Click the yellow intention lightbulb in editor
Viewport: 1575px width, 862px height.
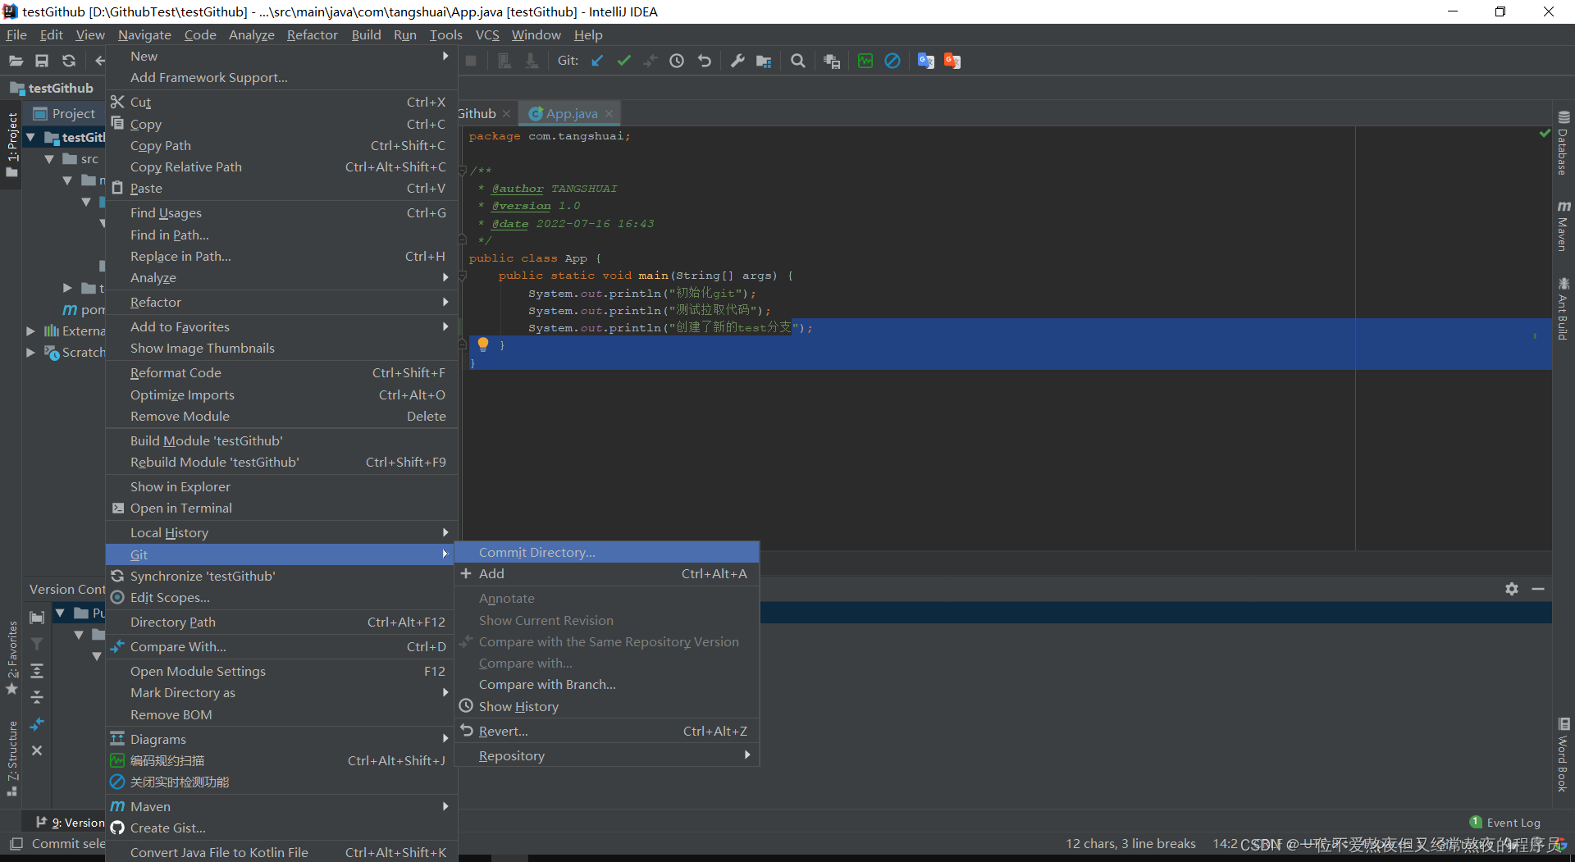coord(483,344)
